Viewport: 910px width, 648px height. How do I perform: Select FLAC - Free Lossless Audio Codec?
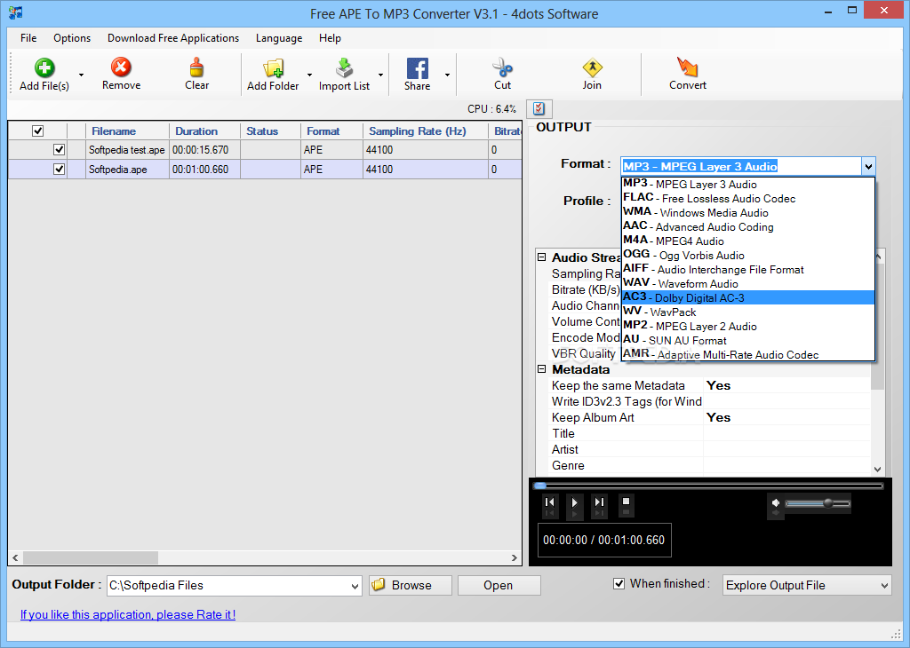(747, 198)
